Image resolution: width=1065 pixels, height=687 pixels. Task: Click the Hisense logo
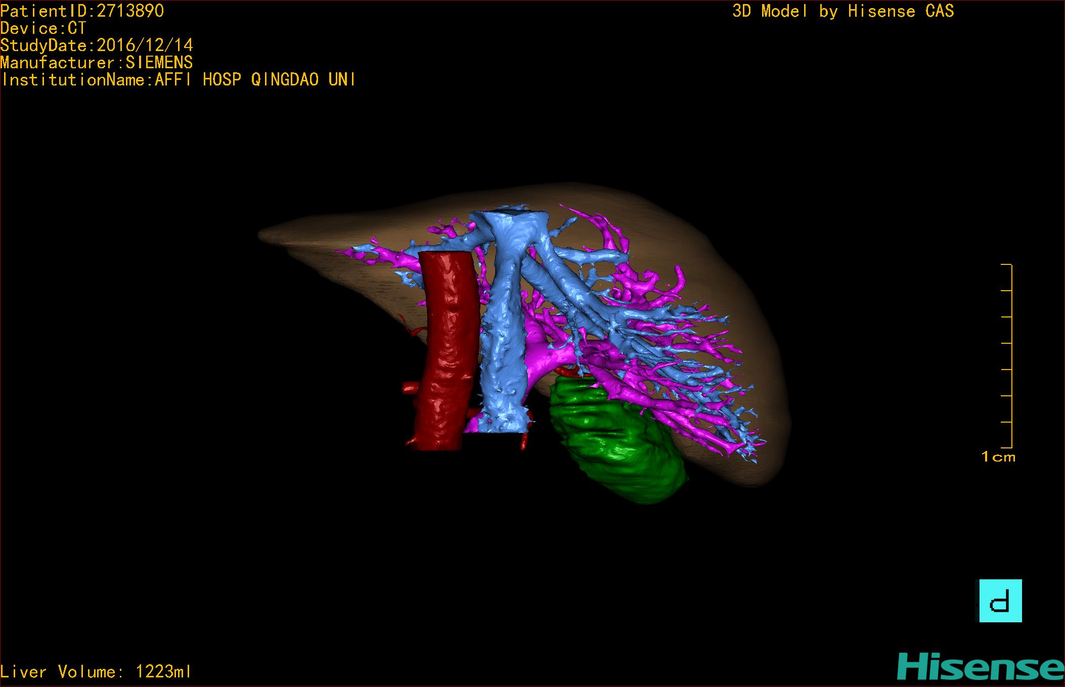tap(981, 667)
